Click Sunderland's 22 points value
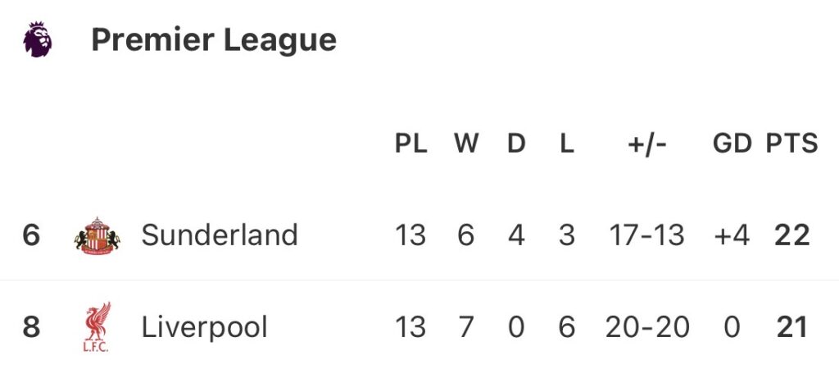 pyautogui.click(x=791, y=235)
